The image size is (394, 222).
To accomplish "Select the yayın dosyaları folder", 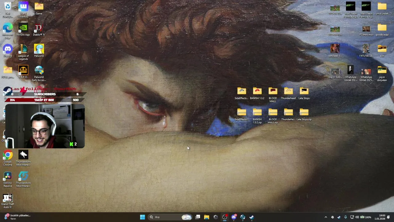I will point(382,74).
